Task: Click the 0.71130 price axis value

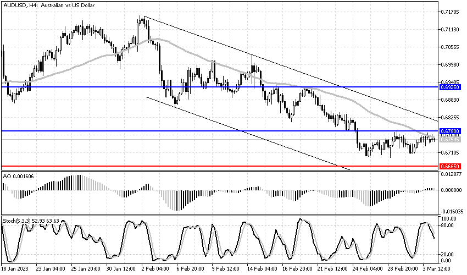Action: (451, 30)
